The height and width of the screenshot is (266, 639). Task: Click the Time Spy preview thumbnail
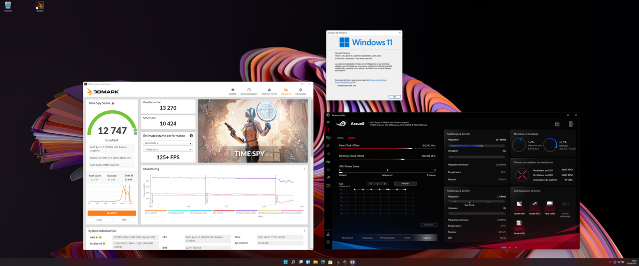coord(253,131)
